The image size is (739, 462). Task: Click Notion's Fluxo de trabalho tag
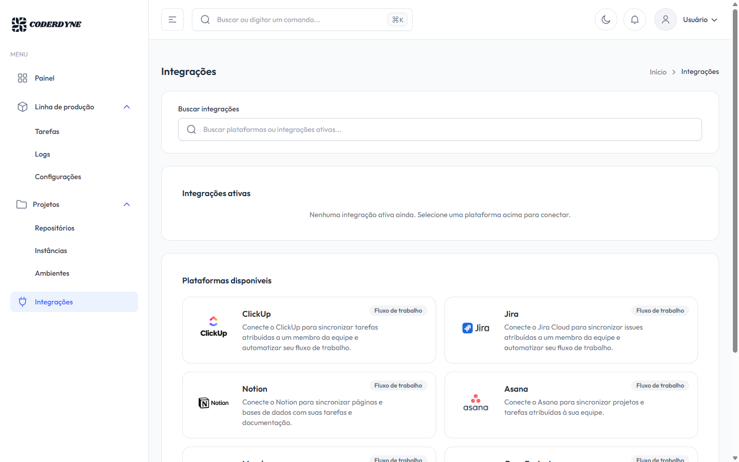[x=398, y=386]
